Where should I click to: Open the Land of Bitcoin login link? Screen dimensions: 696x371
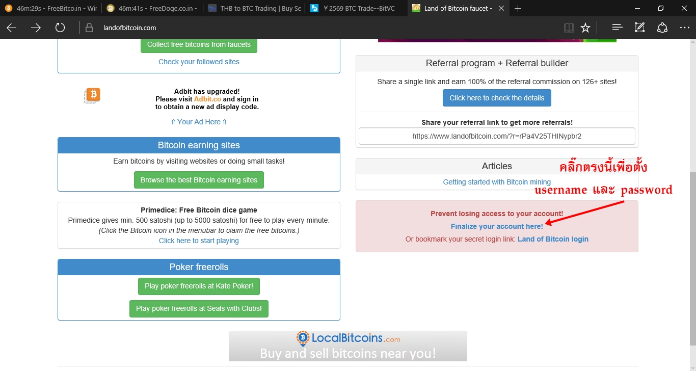click(x=553, y=239)
